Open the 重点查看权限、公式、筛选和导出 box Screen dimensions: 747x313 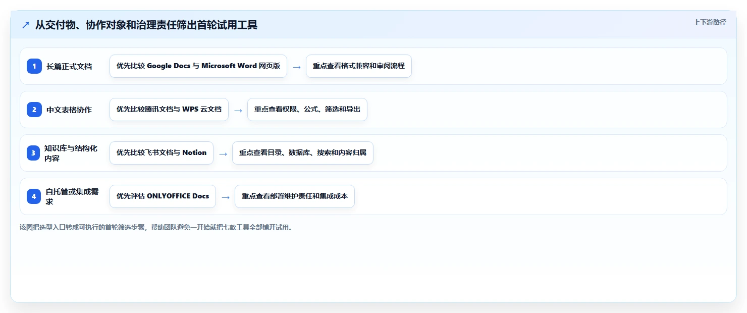coord(307,110)
